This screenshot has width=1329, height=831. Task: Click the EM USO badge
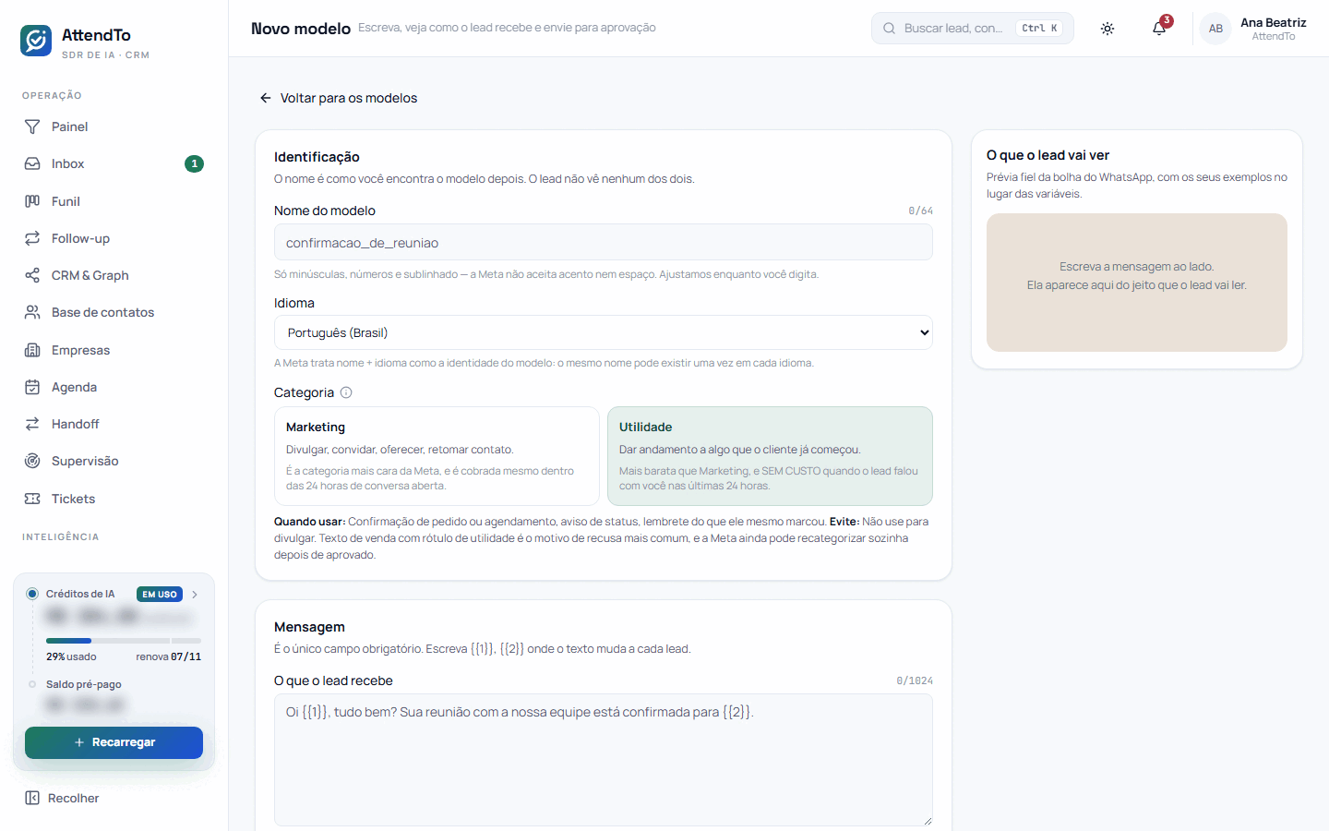pyautogui.click(x=160, y=595)
